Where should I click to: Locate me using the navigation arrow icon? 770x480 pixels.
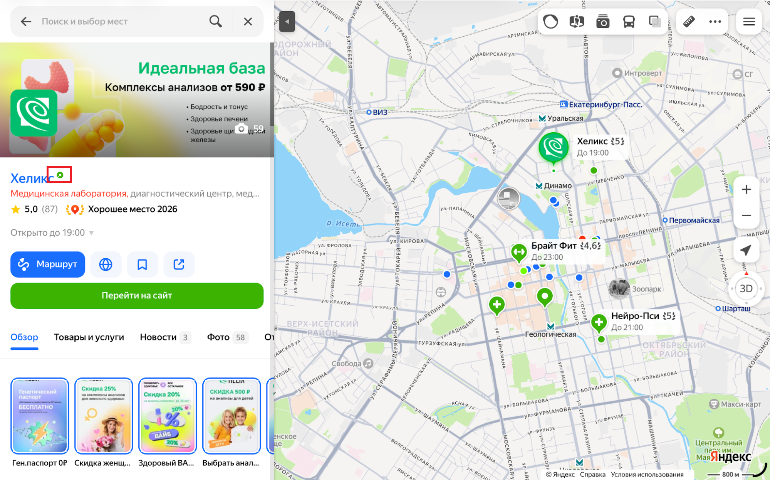746,250
